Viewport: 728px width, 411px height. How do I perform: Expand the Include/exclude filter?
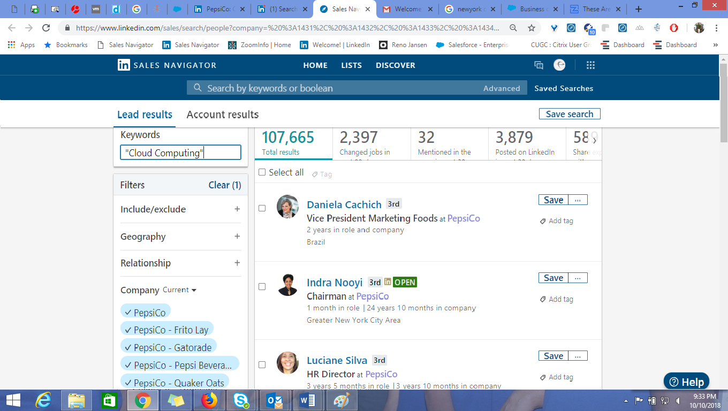tap(237, 209)
